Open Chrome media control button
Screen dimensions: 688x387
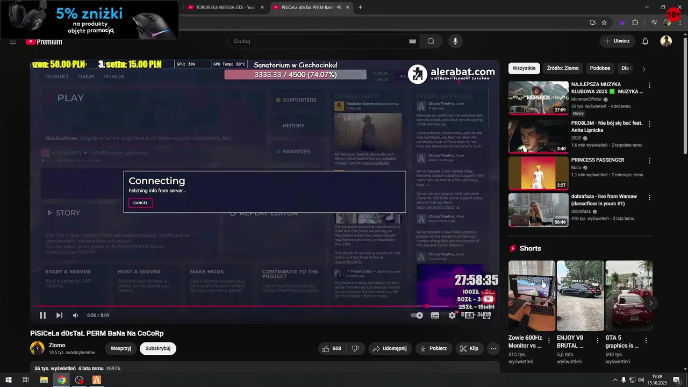click(x=654, y=23)
